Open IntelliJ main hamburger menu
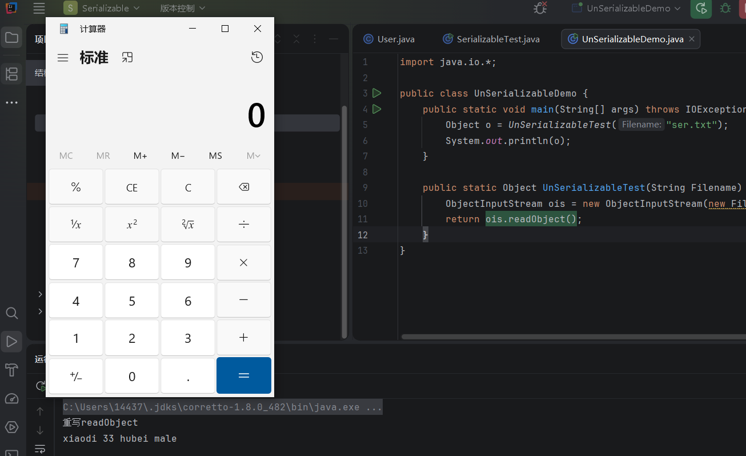Screen dimensions: 746x456 tap(39, 9)
